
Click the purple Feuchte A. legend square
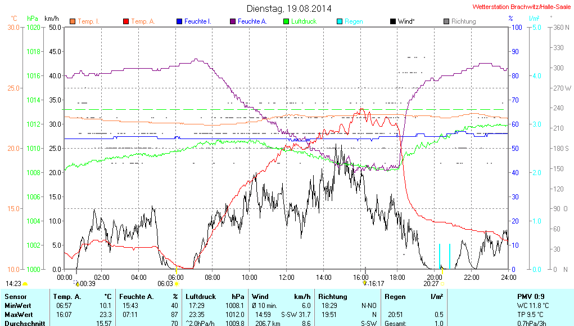233,21
